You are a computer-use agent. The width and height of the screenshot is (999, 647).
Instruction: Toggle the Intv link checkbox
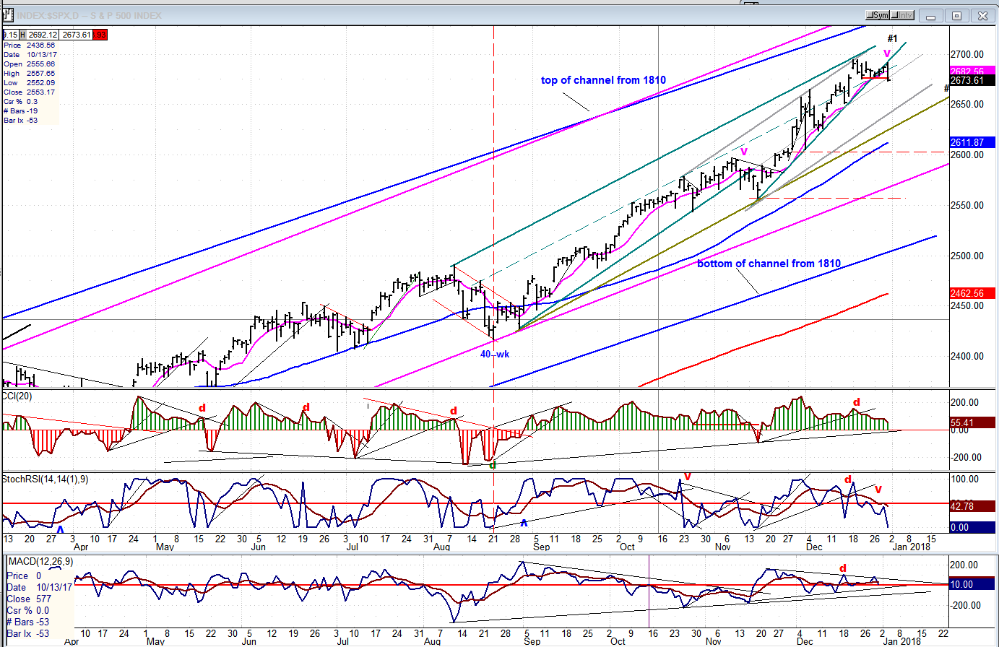[903, 15]
